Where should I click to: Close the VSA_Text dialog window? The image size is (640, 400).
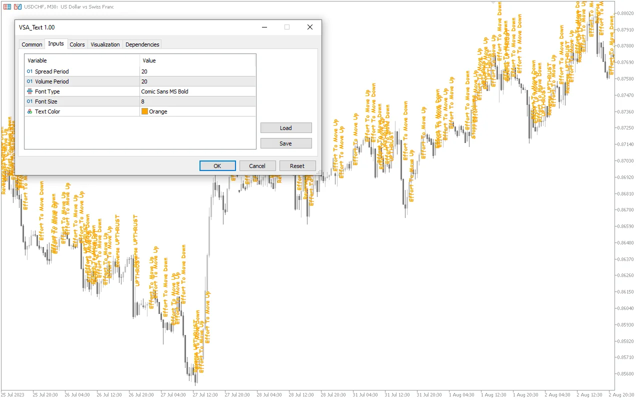(310, 27)
